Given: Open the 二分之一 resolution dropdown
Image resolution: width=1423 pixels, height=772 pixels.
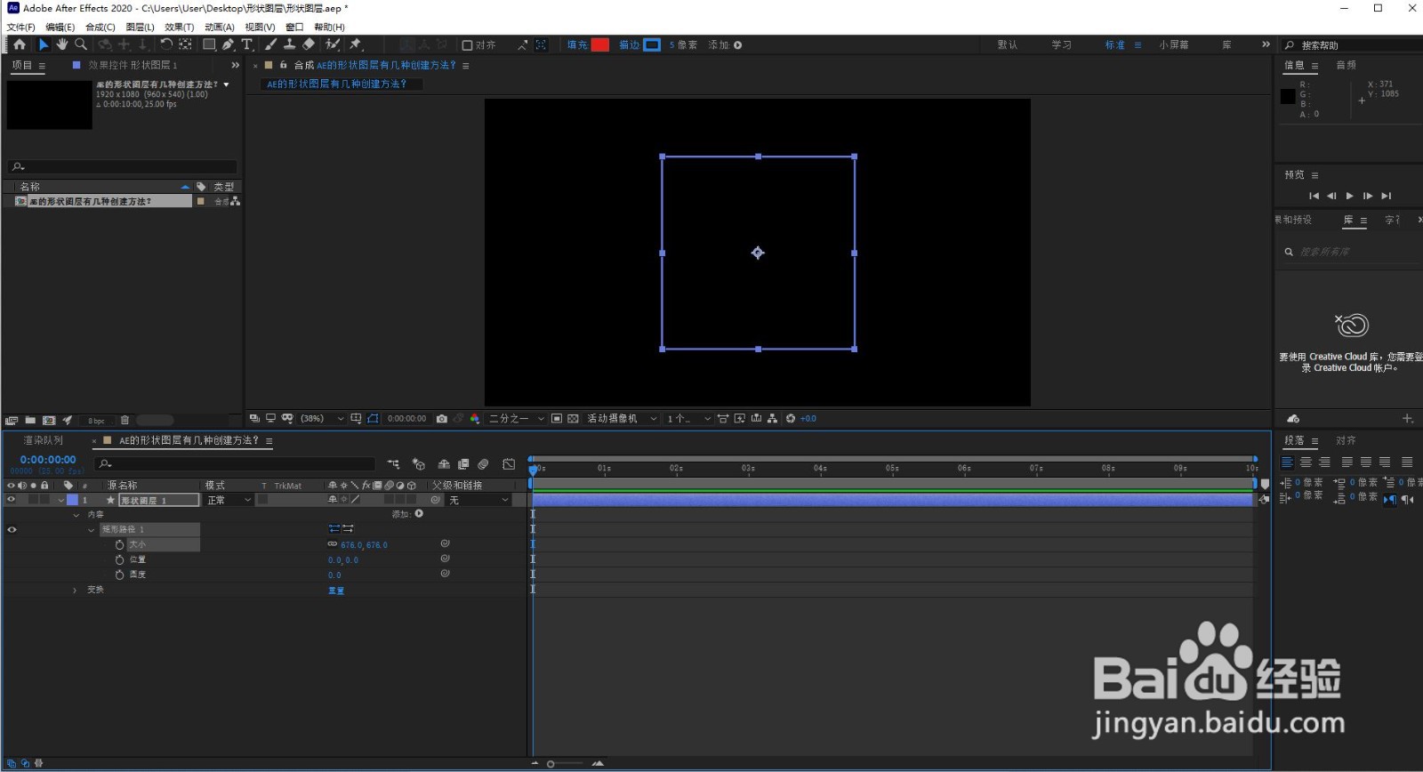Looking at the screenshot, I should click(516, 418).
